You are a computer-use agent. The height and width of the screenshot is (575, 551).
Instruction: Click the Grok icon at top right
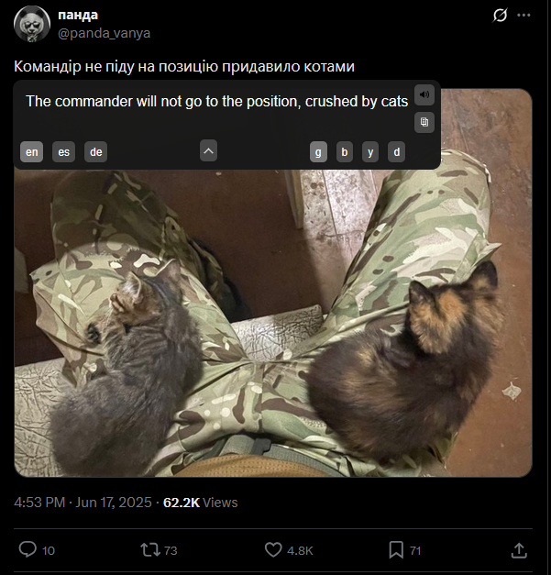[500, 16]
